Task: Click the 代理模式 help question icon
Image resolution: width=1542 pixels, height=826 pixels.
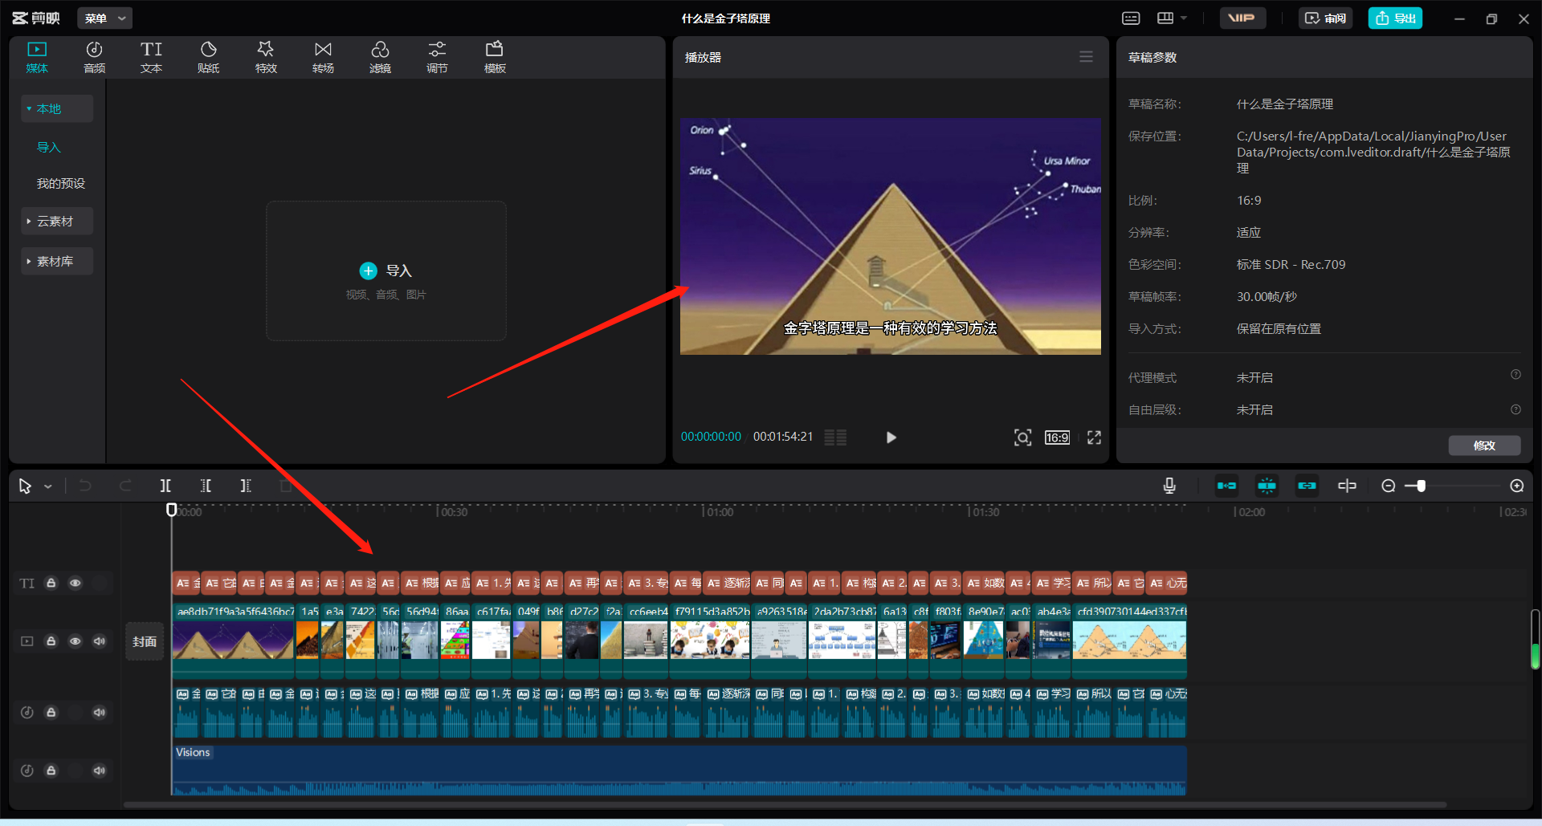Action: pyautogui.click(x=1515, y=375)
